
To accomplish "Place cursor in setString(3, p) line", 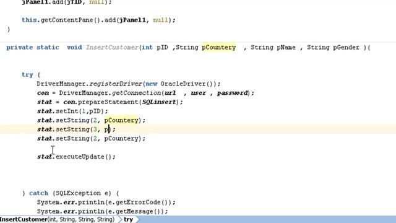I will 76,129.
